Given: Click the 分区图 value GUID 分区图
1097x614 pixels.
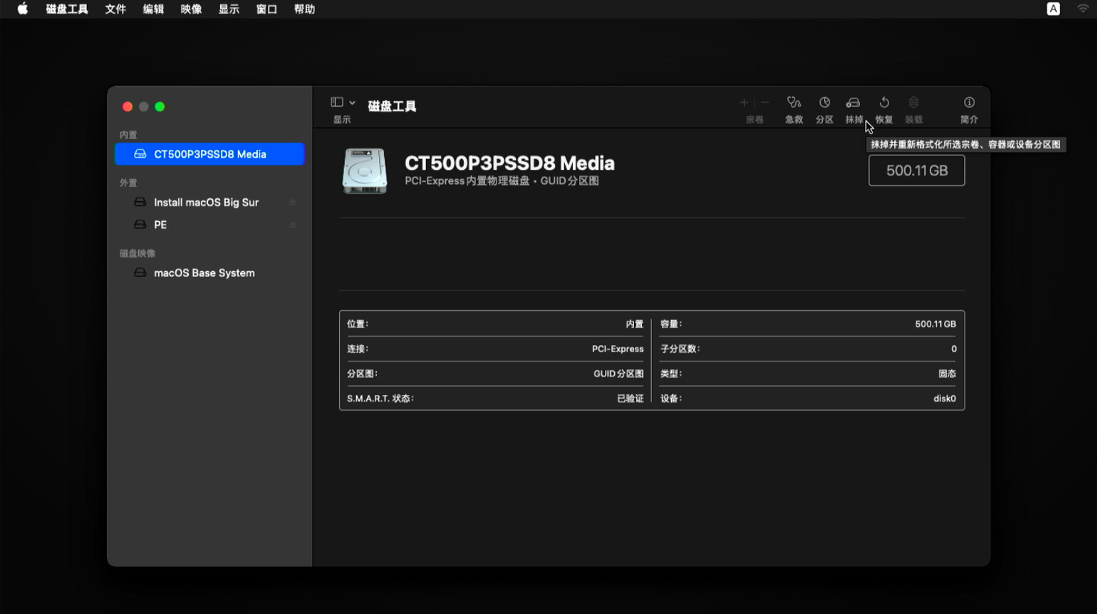Looking at the screenshot, I should point(618,374).
